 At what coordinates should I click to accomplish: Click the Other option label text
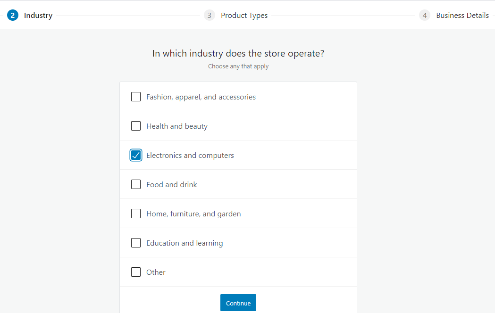click(156, 272)
